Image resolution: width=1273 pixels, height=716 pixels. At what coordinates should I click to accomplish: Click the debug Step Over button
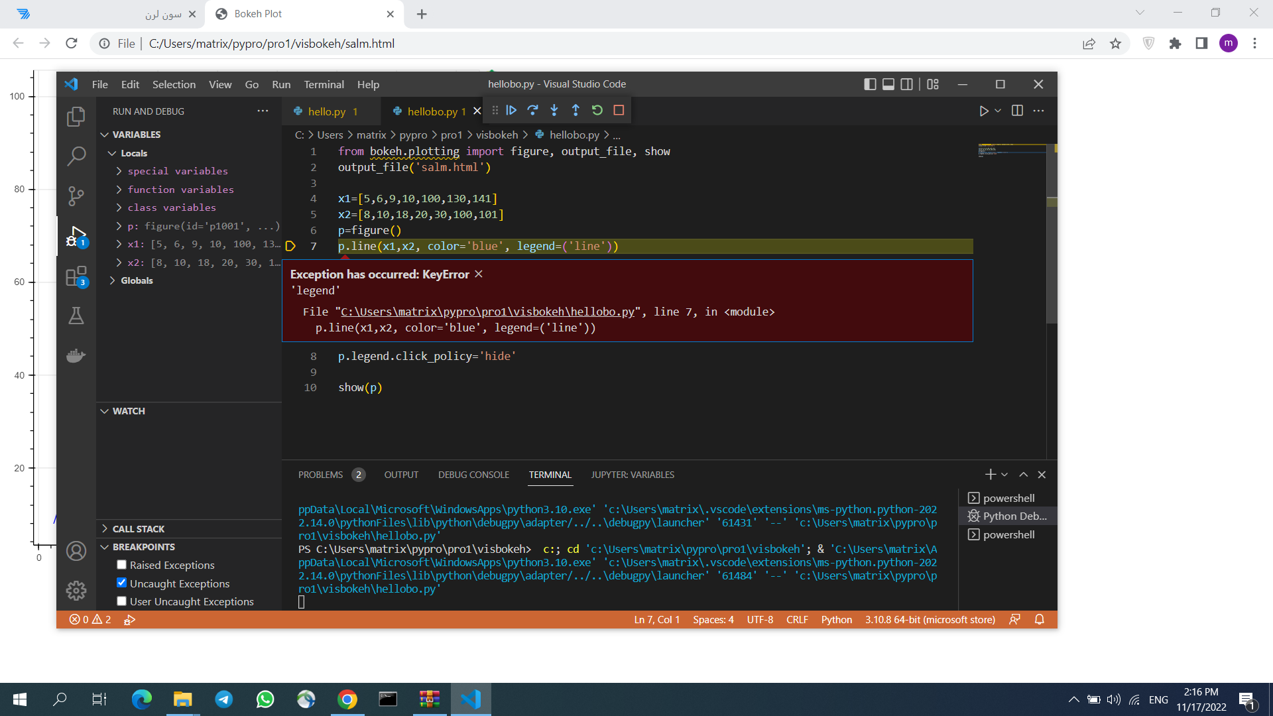[x=532, y=110]
